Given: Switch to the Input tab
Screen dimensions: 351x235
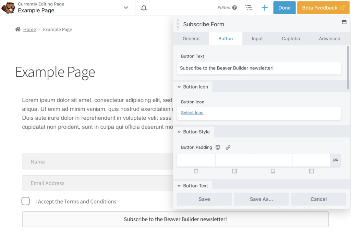Looking at the screenshot, I should point(257,39).
